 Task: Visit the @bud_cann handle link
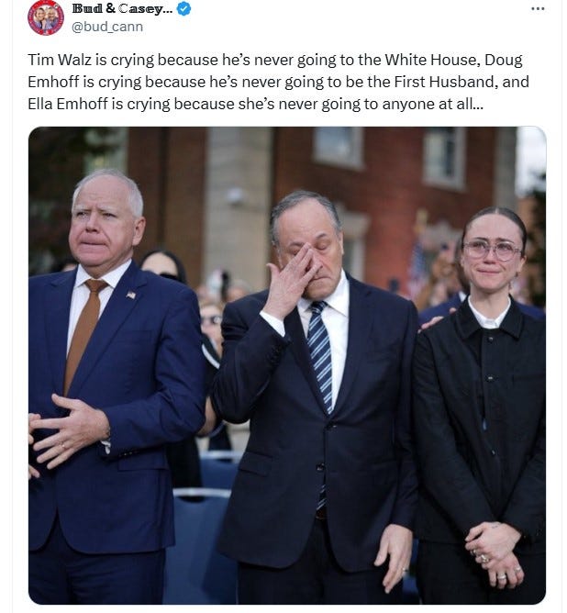point(107,27)
